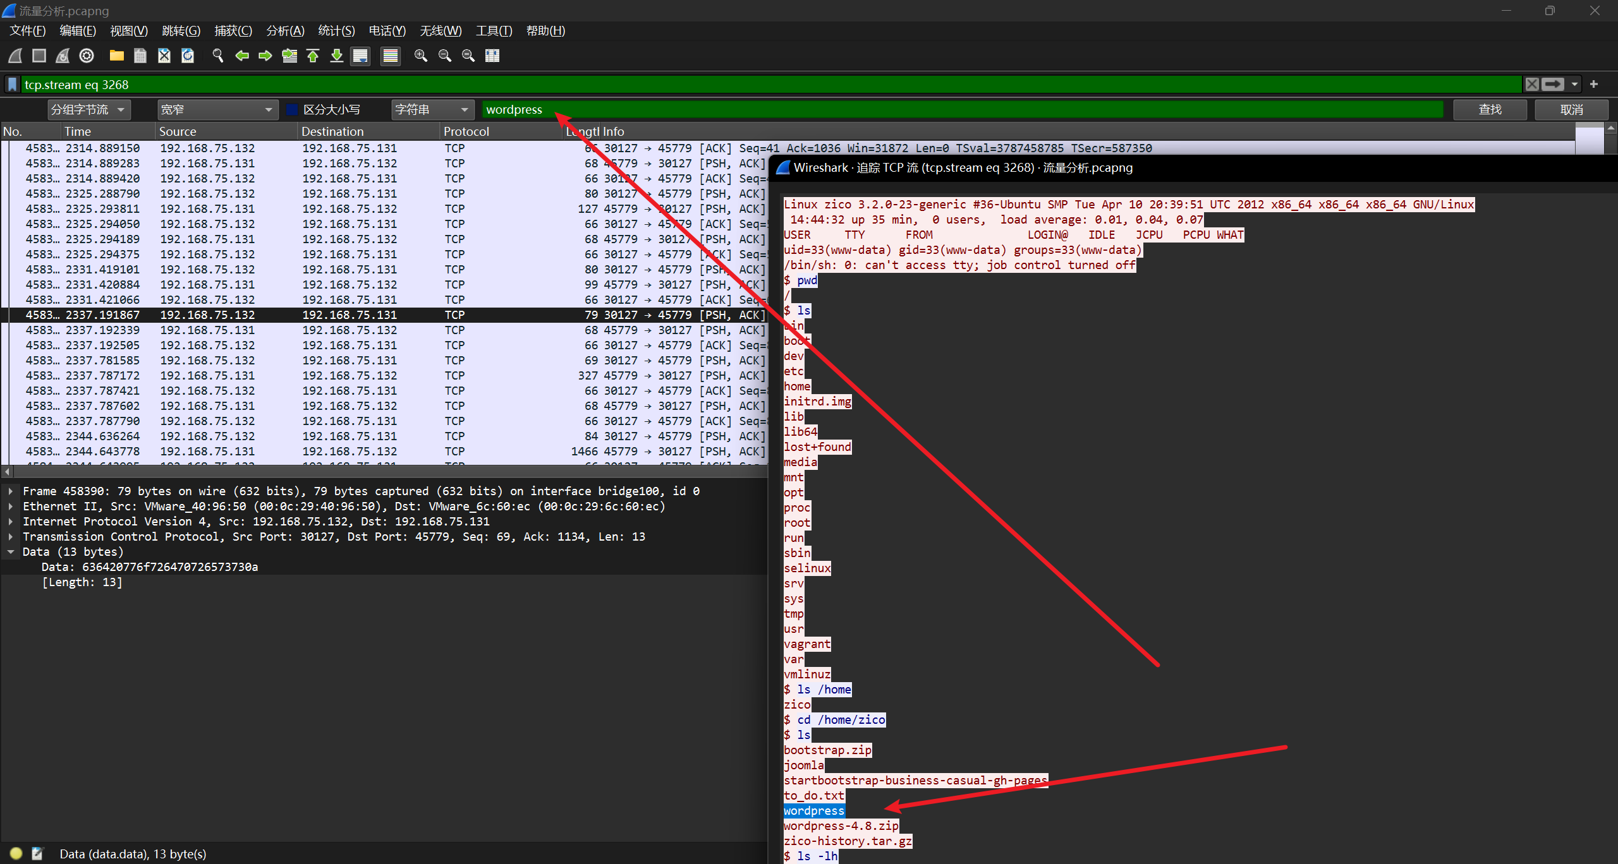Click the stop capture square icon

point(39,56)
